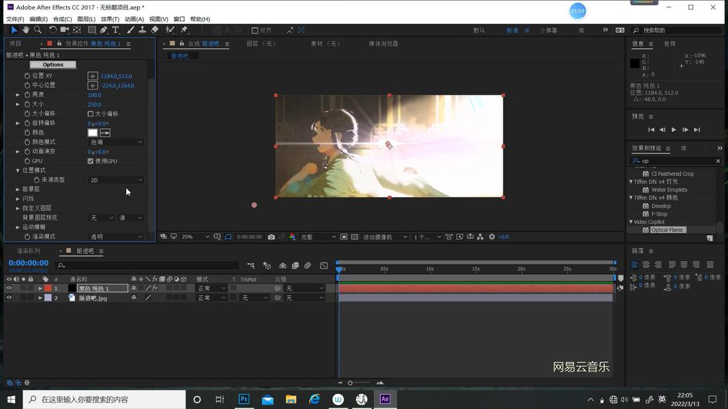Select the Roto Brush tool
Viewport: 728px width, 409px height.
[170, 30]
